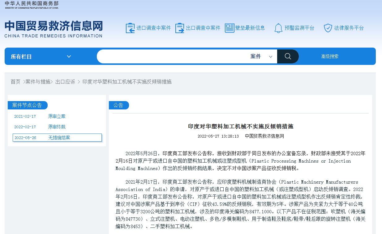Image resolution: width=382 pixels, height=234 pixels.
Task: Click the article title 印度对华塑料加工机械不实施反倾销措施
Action: point(241,126)
